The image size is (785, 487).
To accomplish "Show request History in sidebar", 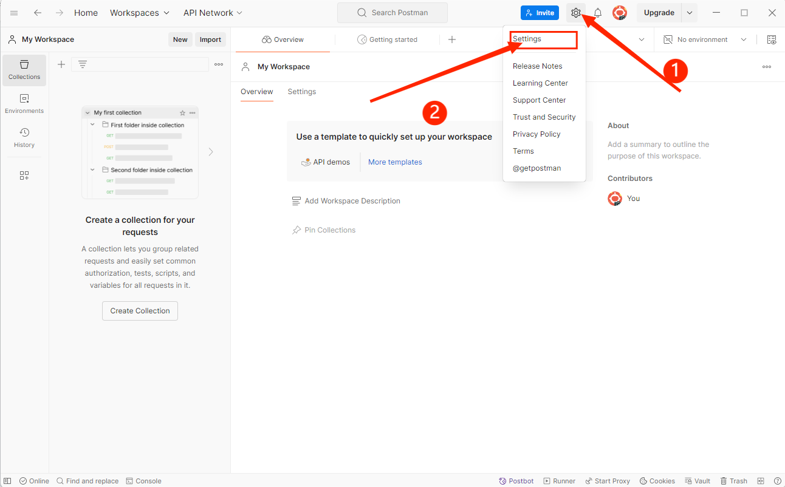I will [x=24, y=138].
